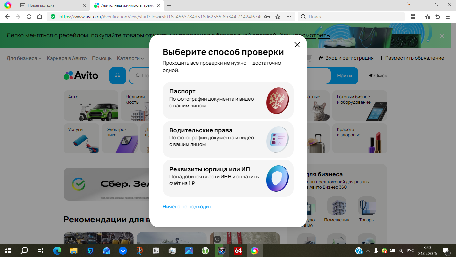This screenshot has height=257, width=456.
Task: Open the Помощь link
Action: click(x=102, y=58)
